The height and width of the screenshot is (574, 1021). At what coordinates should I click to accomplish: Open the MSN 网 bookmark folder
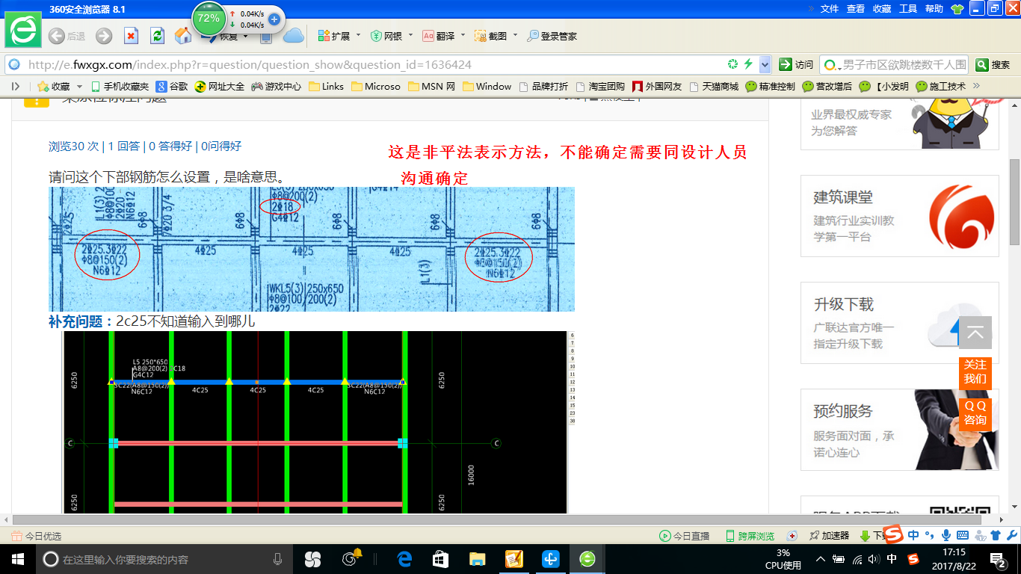(433, 87)
